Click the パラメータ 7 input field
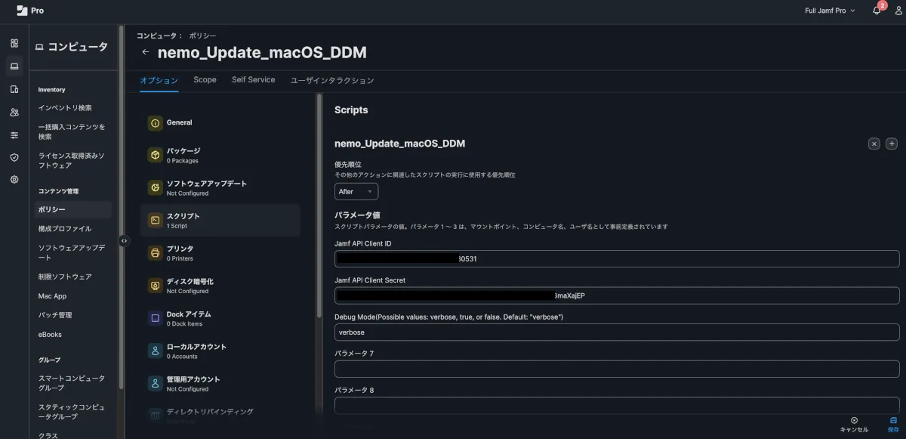Screen dimensions: 906x439 point(617,369)
